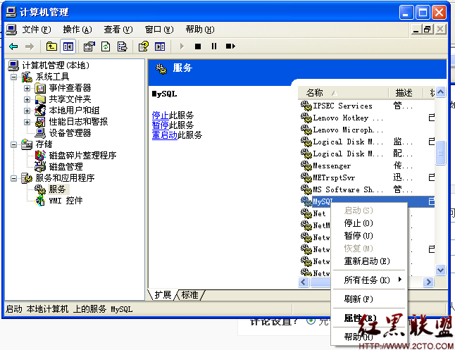Click the Forward arrow toolbar button
Viewport: 455px width, 350px height.
coord(30,46)
